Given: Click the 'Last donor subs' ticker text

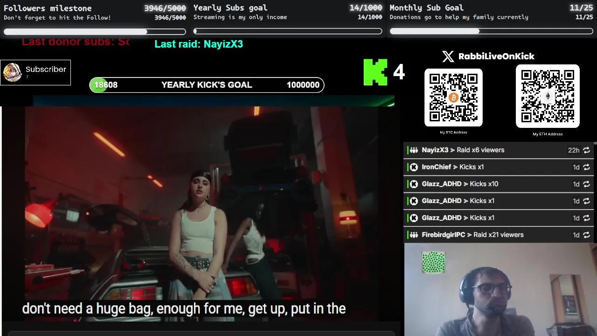Looking at the screenshot, I should tap(76, 42).
